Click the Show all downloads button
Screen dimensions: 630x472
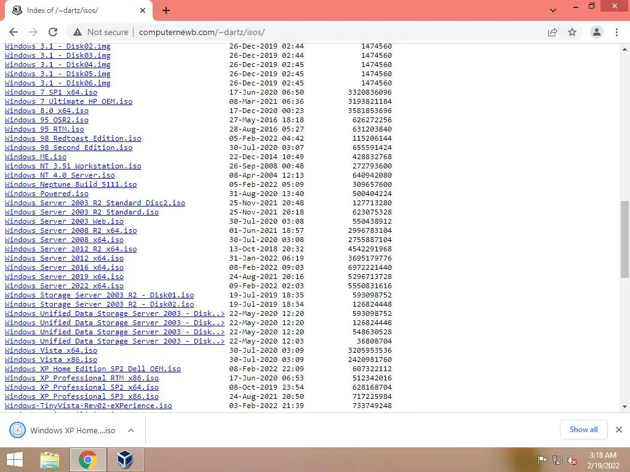[583, 430]
